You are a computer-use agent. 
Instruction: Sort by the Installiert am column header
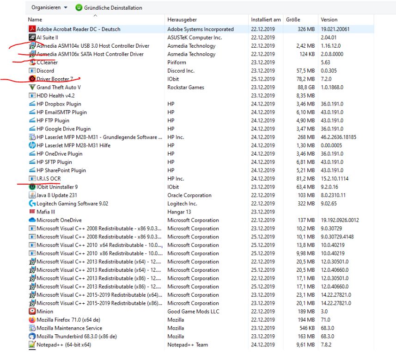[266, 20]
